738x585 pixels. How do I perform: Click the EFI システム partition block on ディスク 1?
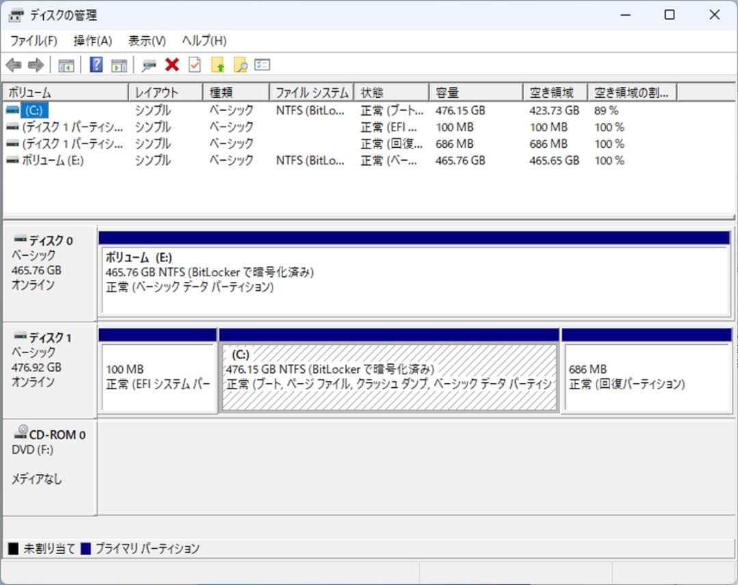157,373
